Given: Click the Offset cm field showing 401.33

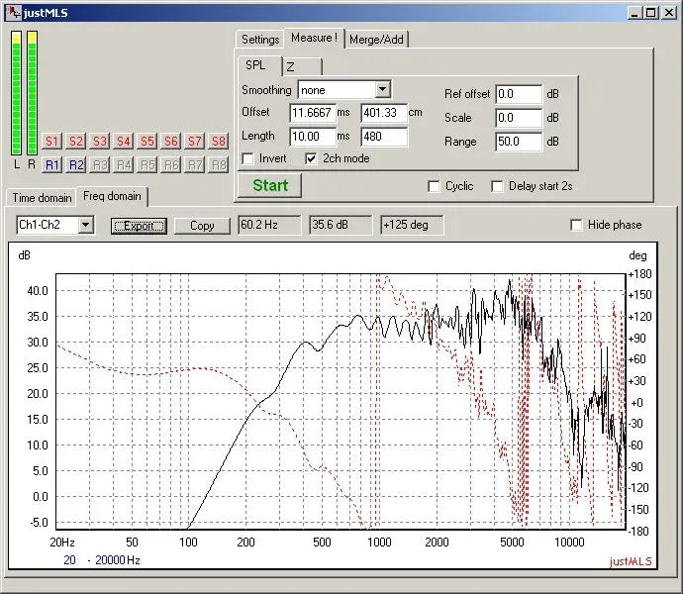Looking at the screenshot, I should click(x=384, y=113).
